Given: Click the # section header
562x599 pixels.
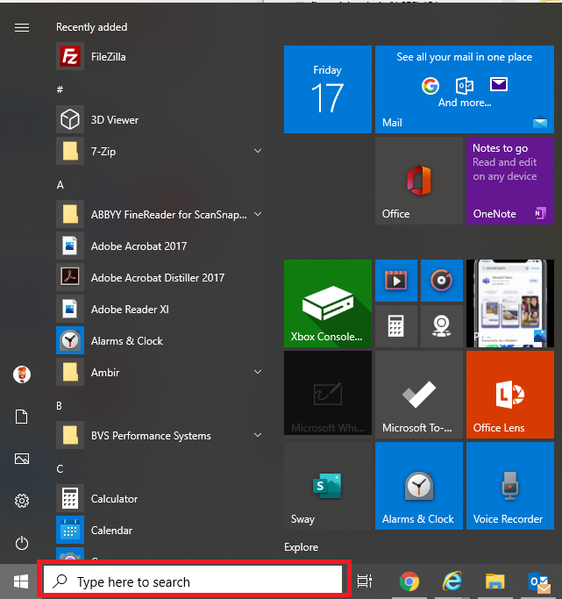Looking at the screenshot, I should (60, 89).
